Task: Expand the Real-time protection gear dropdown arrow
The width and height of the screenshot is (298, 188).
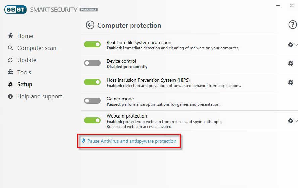Action: [296, 45]
